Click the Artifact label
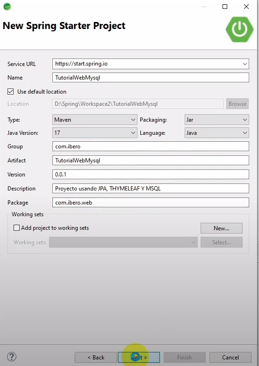259x366 pixels. [16, 161]
